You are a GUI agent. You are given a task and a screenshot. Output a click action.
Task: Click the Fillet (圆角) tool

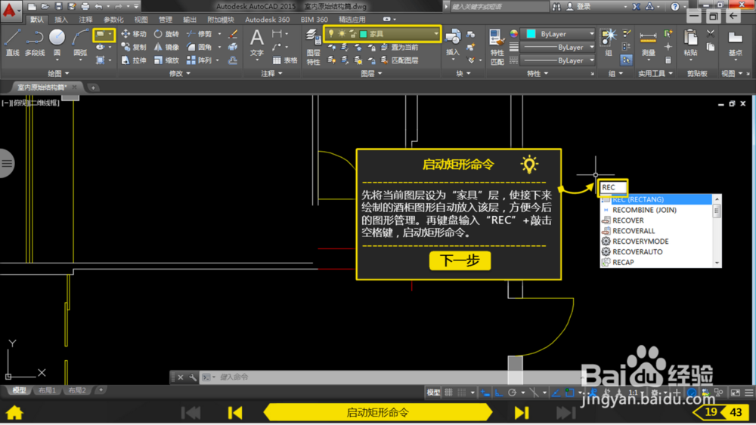point(199,47)
